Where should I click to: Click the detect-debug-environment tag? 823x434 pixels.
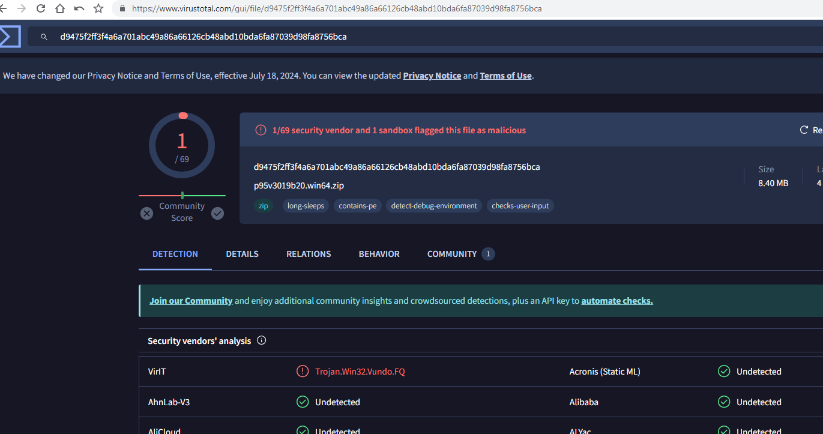click(434, 206)
